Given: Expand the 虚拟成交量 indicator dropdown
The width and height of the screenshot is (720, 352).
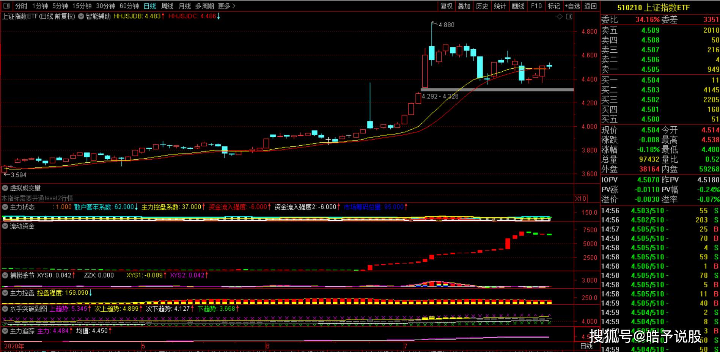Looking at the screenshot, I should pos(5,188).
